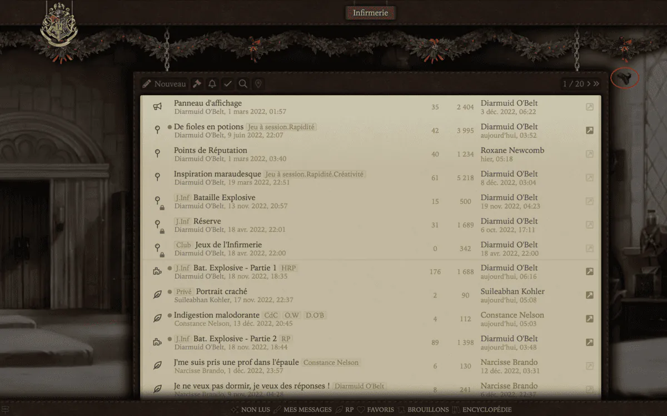Open Roxane Newcomb's last-poster profile
This screenshot has height=416, width=667.
pyautogui.click(x=512, y=150)
